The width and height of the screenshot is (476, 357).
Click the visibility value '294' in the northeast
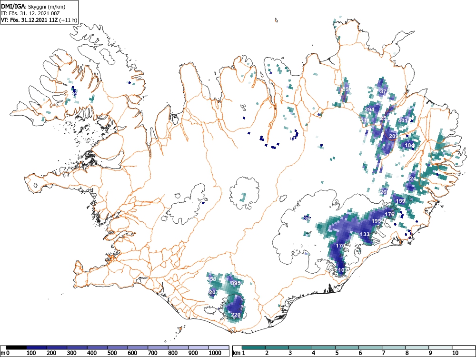pyautogui.click(x=369, y=109)
